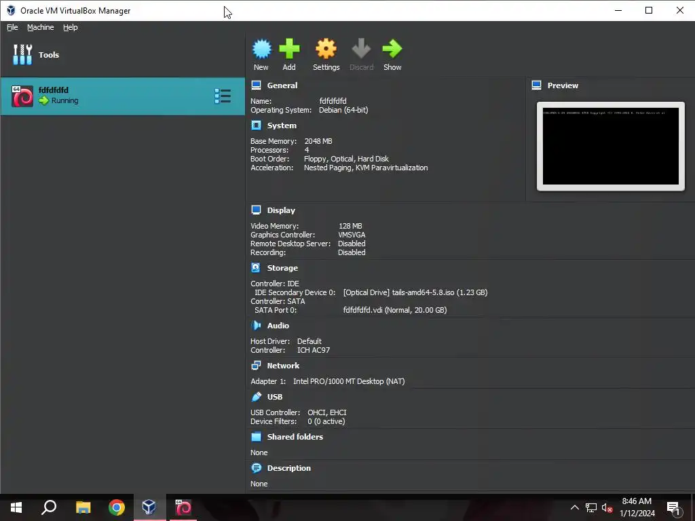Viewport: 695px width, 521px height.
Task: Open taskbar search magnifier
Action: click(49, 507)
